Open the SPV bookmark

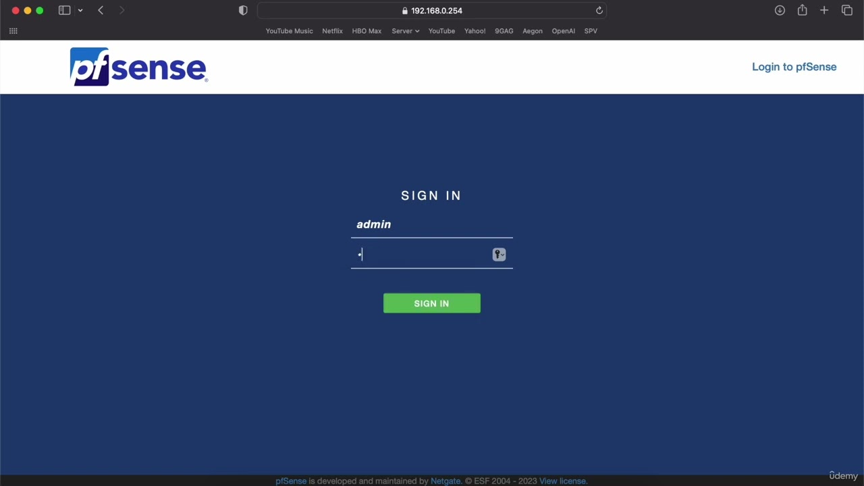(x=591, y=31)
